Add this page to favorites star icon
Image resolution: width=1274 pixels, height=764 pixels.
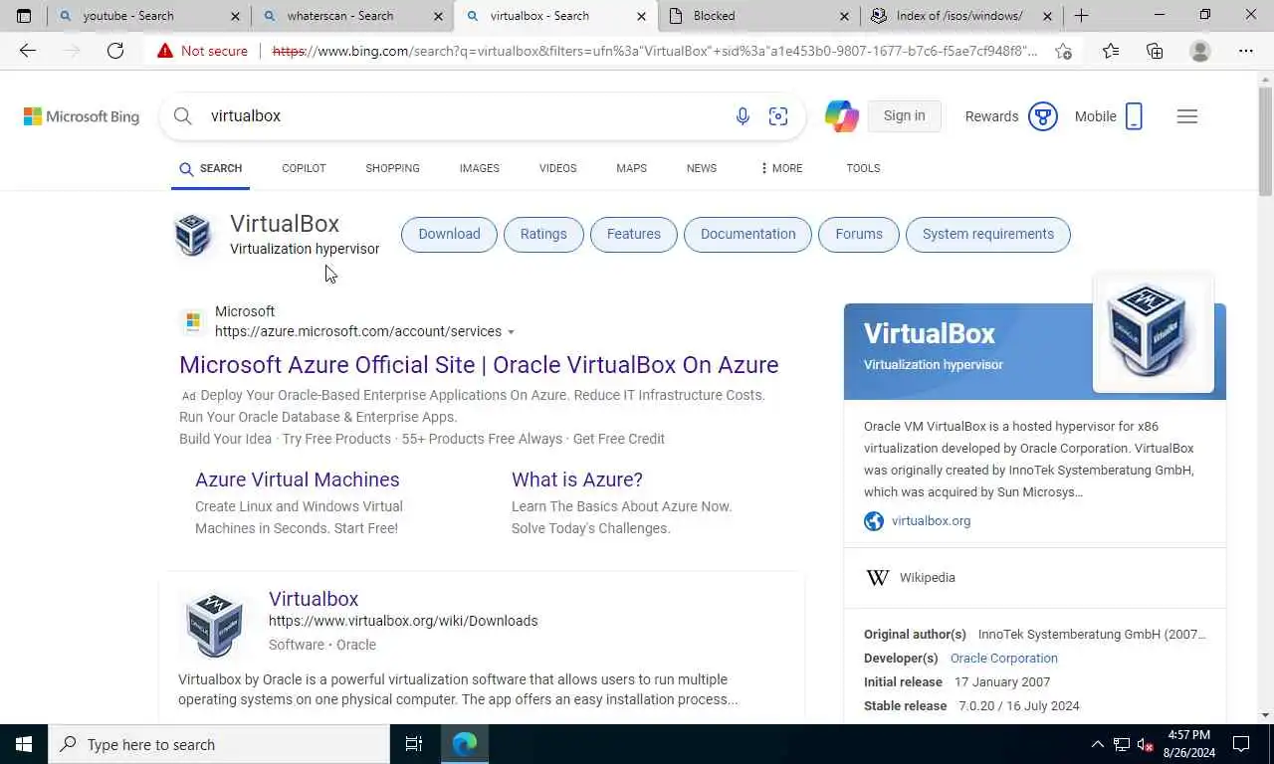point(1063,51)
